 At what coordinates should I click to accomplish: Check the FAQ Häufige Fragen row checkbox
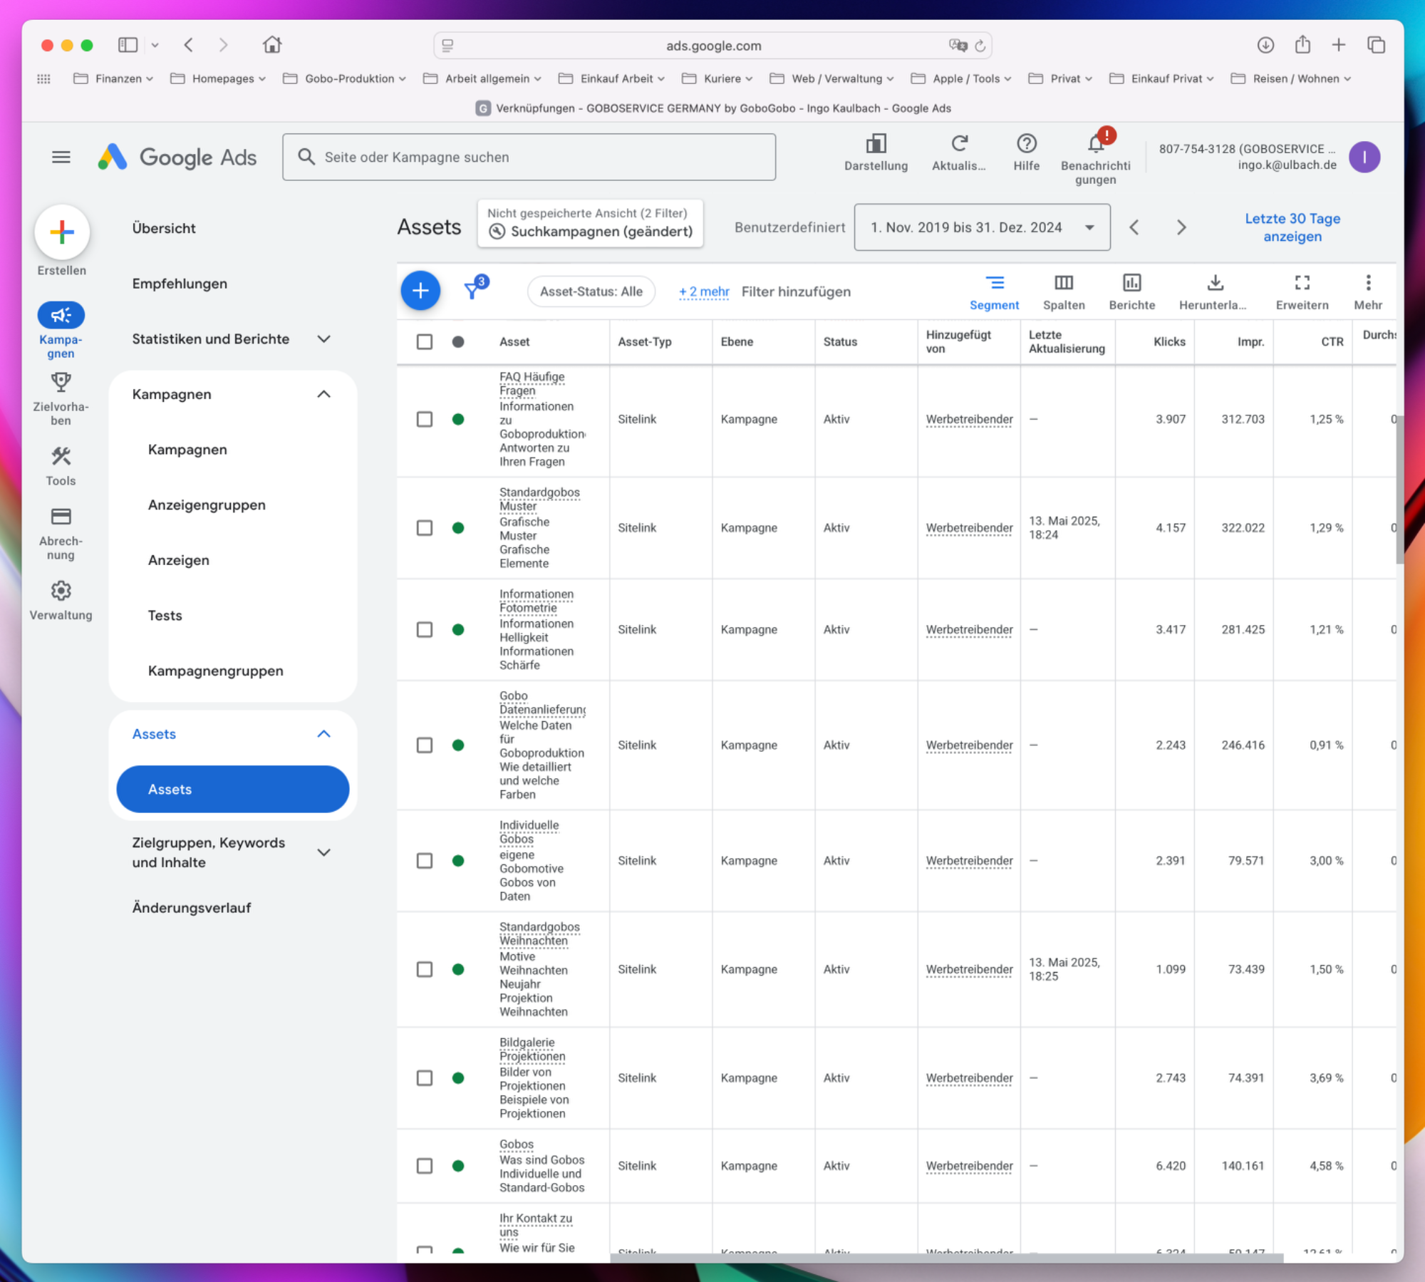424,419
